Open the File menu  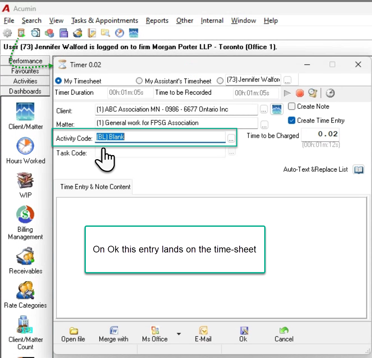click(x=9, y=21)
